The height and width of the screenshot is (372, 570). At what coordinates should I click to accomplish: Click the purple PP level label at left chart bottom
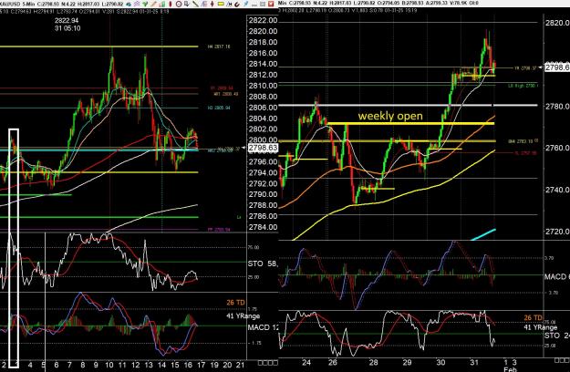click(x=219, y=230)
